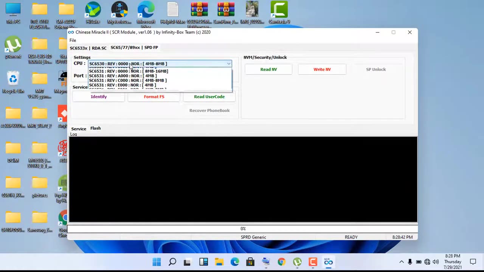Open Widgets from the taskbar
The width and height of the screenshot is (484, 272).
click(x=203, y=262)
